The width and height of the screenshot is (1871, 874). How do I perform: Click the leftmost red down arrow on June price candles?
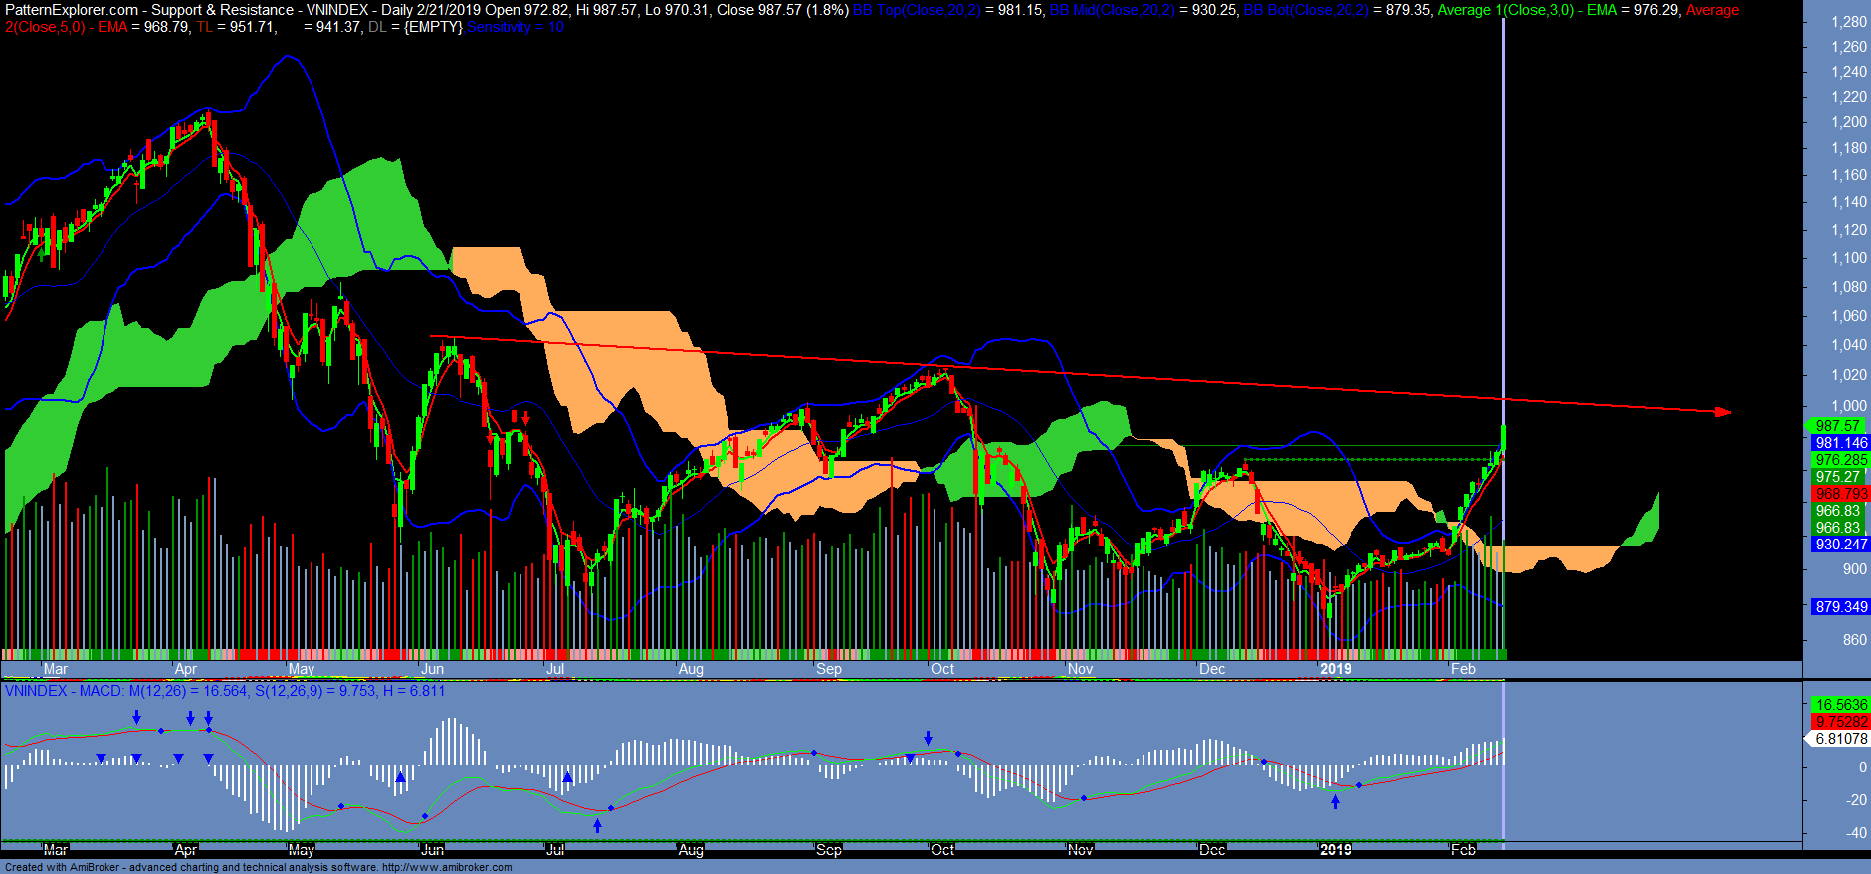(x=489, y=438)
